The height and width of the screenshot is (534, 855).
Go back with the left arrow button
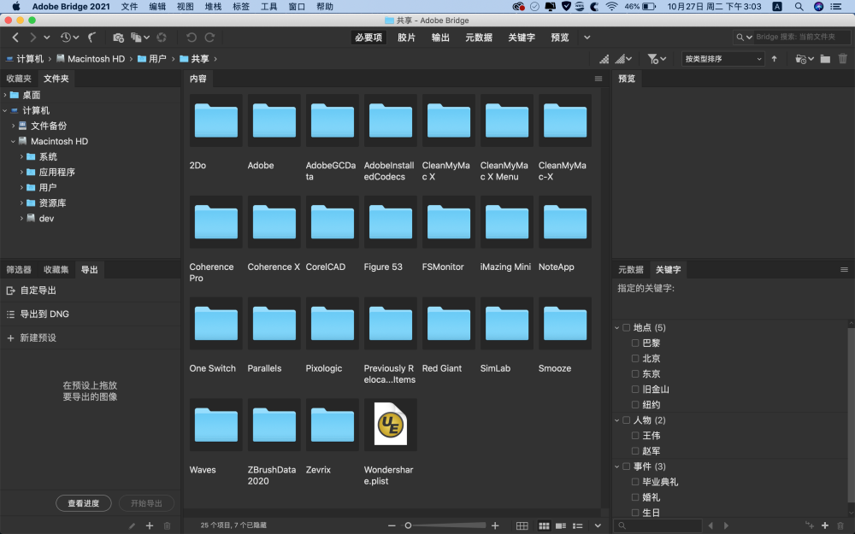[x=15, y=37]
